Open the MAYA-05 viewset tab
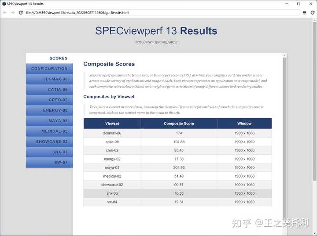317x236 pixels. [x=49, y=121]
